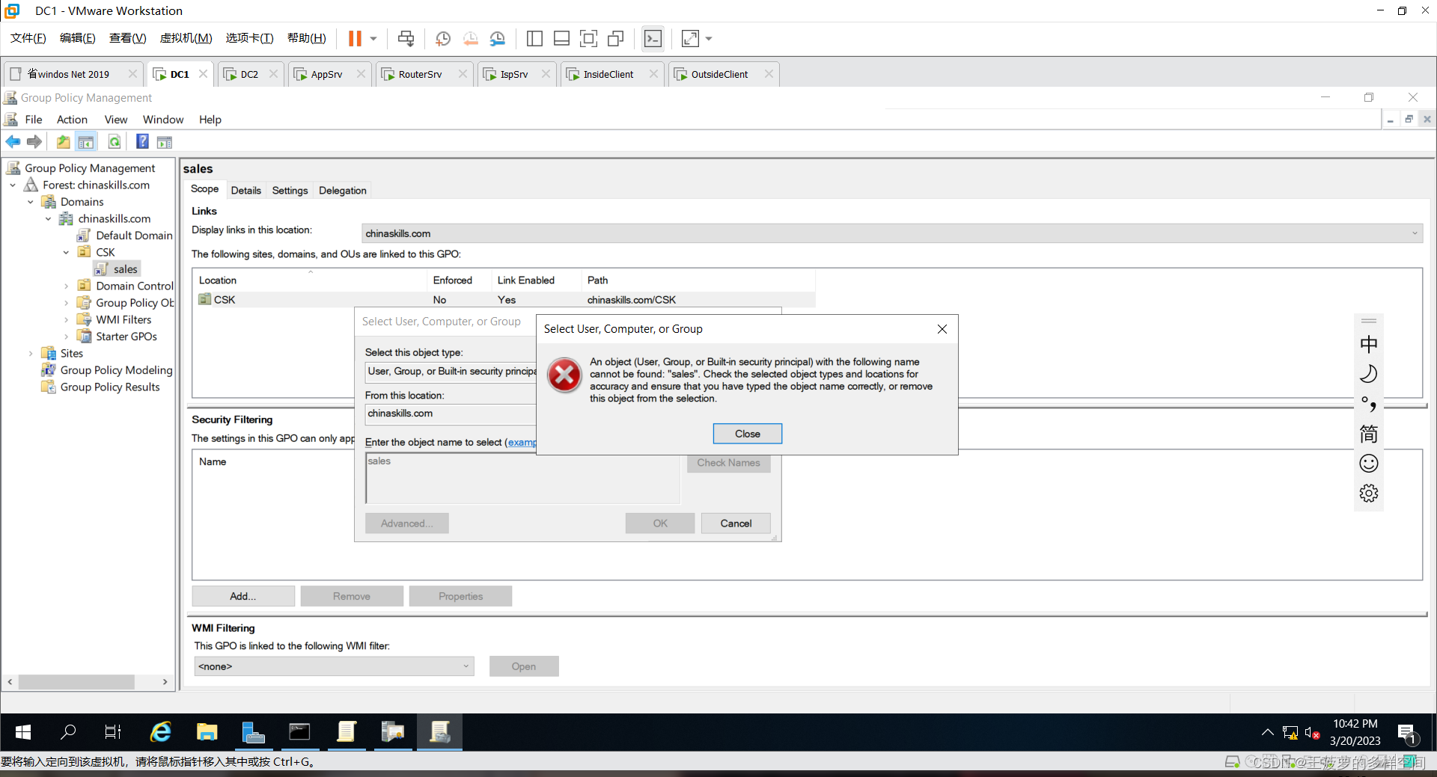This screenshot has width=1437, height=777.
Task: Open taskbar search magnifier
Action: 68,732
